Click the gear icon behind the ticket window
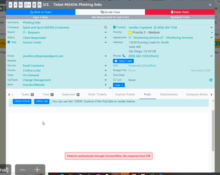Image resolution: width=220 pixels, height=175 pixels. click(x=216, y=8)
